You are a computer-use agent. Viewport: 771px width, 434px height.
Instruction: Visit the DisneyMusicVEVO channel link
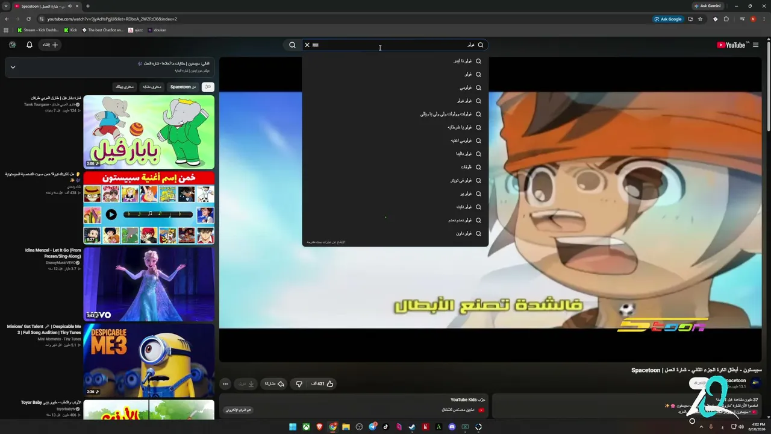(x=63, y=263)
